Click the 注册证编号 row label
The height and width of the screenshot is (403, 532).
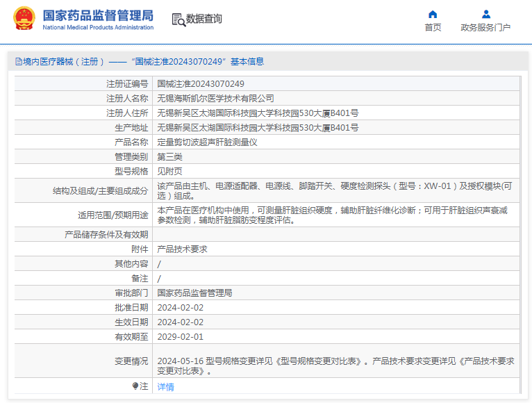[x=127, y=84]
